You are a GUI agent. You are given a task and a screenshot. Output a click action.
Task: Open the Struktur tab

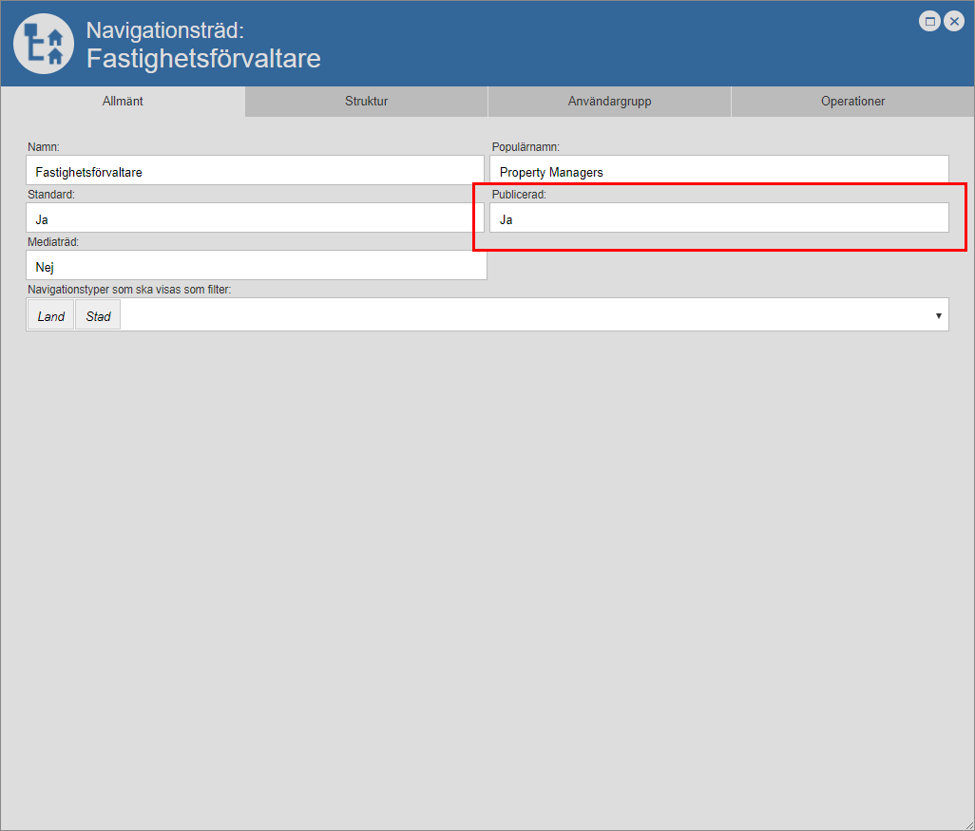click(366, 102)
